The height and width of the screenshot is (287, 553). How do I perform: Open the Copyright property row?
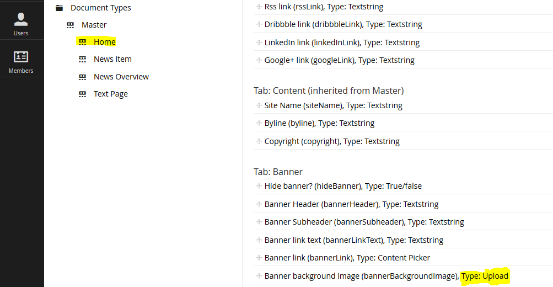point(403,141)
